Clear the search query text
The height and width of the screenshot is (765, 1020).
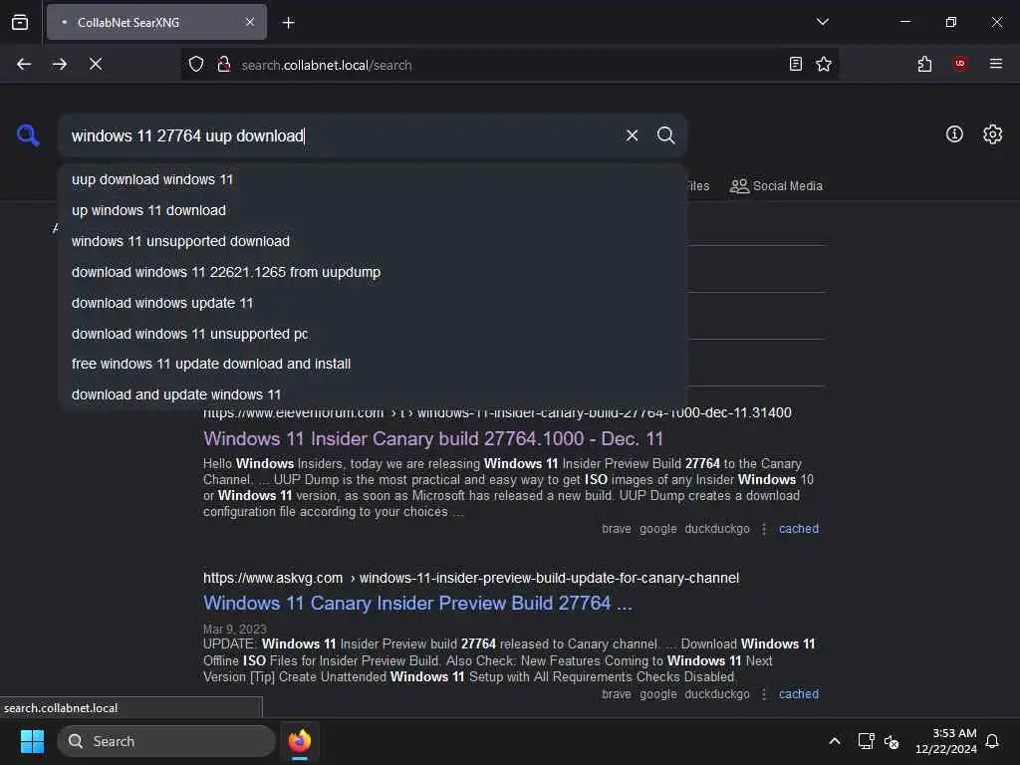632,135
